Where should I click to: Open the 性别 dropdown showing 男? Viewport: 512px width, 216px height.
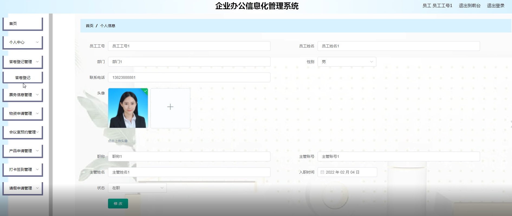pos(347,62)
